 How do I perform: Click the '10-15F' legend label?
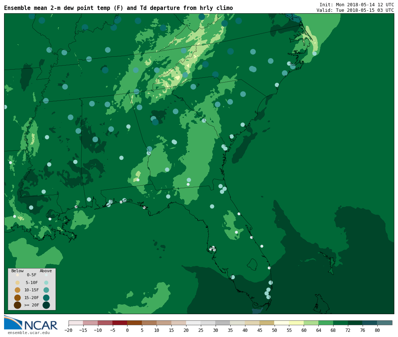(32, 290)
